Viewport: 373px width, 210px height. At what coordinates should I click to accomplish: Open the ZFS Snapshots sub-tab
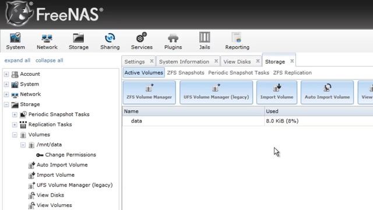tap(185, 72)
